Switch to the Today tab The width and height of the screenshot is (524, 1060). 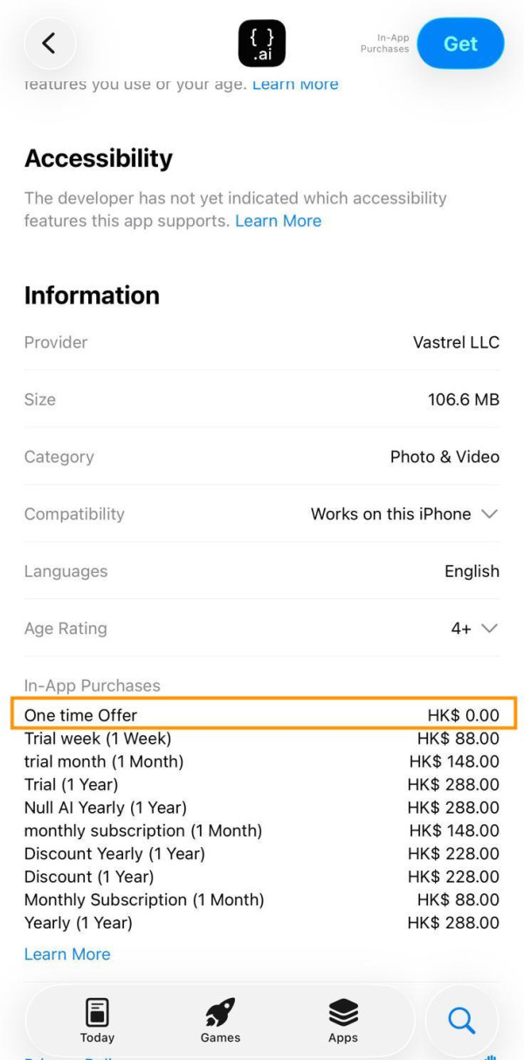96,1022
